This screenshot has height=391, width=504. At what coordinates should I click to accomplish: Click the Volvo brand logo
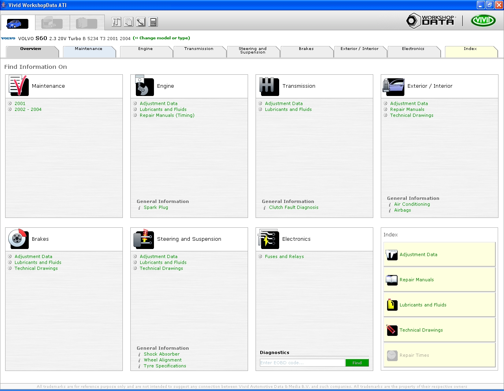(x=8, y=39)
